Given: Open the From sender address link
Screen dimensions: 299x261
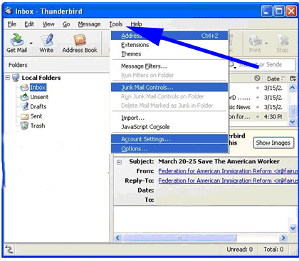Looking at the screenshot, I should pyautogui.click(x=228, y=171).
